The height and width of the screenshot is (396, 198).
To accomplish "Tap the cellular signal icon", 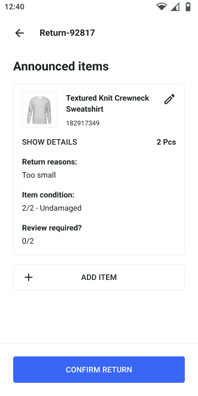I will 175,7.
